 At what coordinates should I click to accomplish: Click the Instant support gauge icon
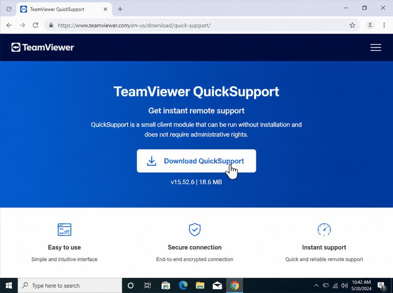324,229
